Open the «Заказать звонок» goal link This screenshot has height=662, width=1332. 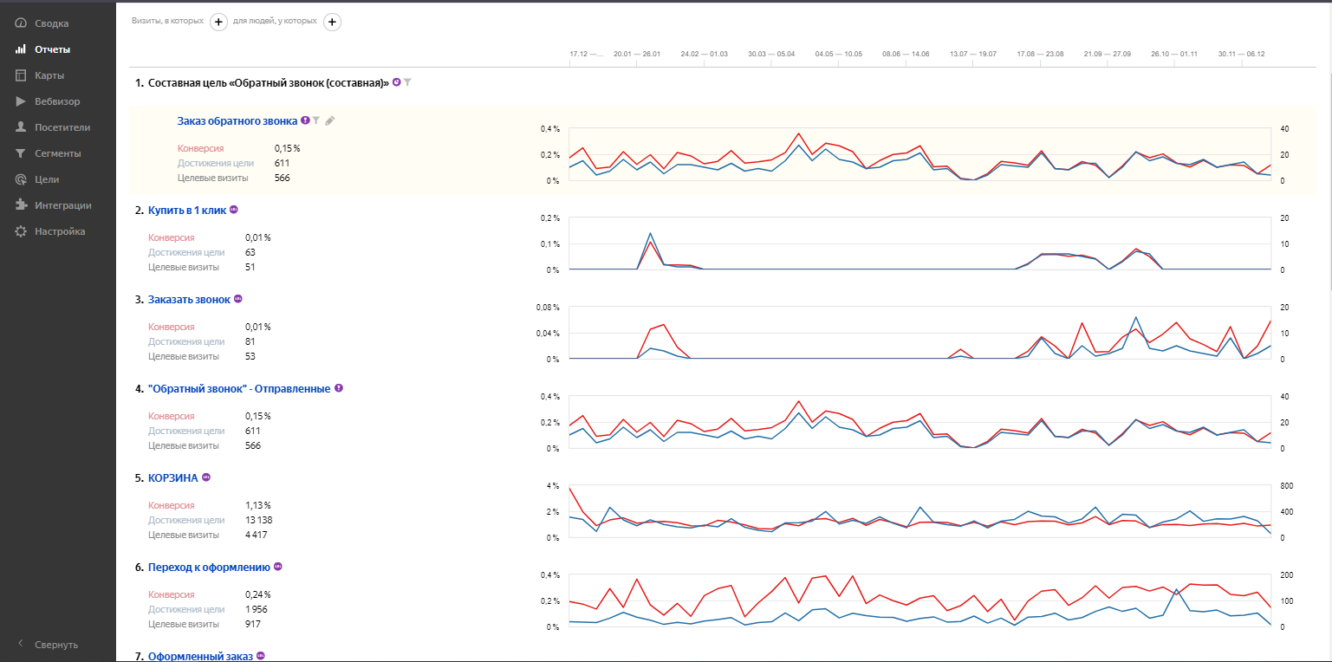[190, 299]
